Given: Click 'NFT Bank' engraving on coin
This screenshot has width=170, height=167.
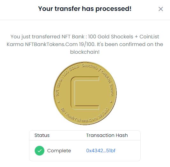Looking at the screenshot, I should pos(58,86).
